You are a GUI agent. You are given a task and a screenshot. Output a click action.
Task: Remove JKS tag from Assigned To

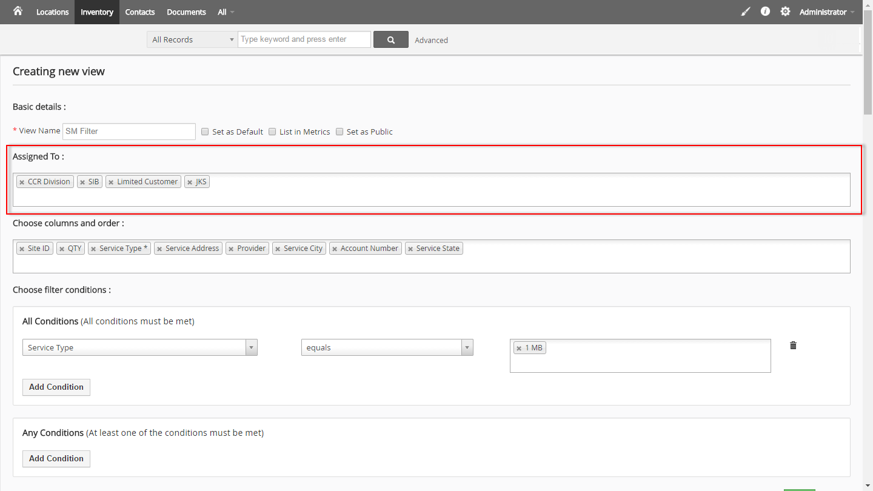[x=190, y=182]
